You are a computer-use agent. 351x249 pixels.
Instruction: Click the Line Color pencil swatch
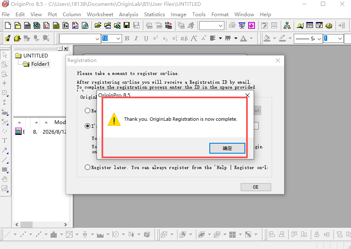coord(282,38)
